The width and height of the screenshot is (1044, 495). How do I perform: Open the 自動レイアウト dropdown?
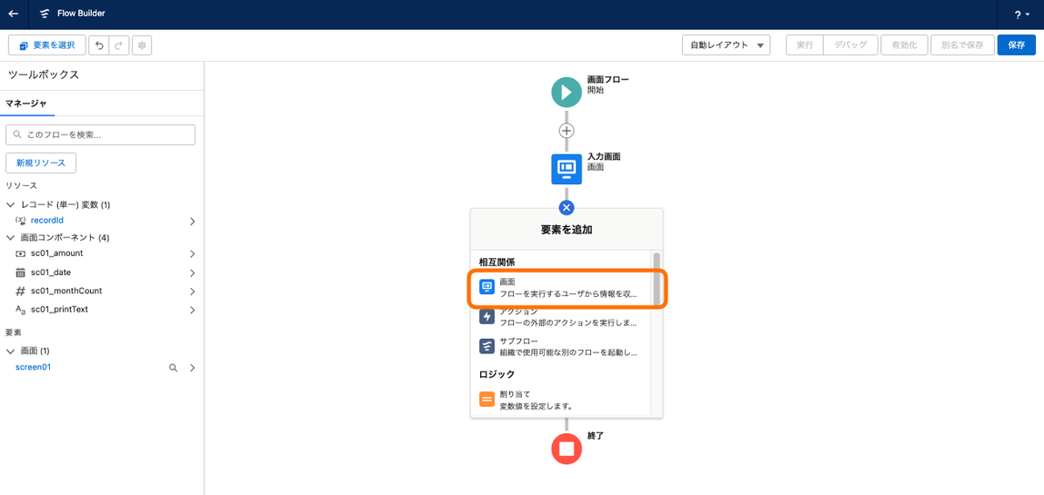point(726,45)
